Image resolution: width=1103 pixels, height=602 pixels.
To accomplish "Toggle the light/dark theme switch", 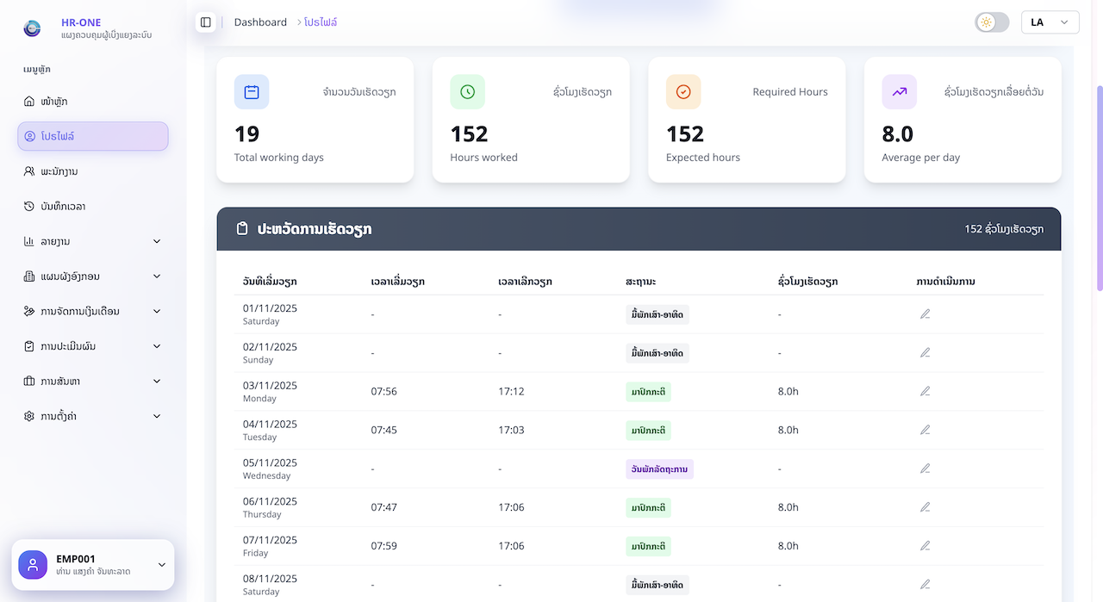I will click(992, 22).
